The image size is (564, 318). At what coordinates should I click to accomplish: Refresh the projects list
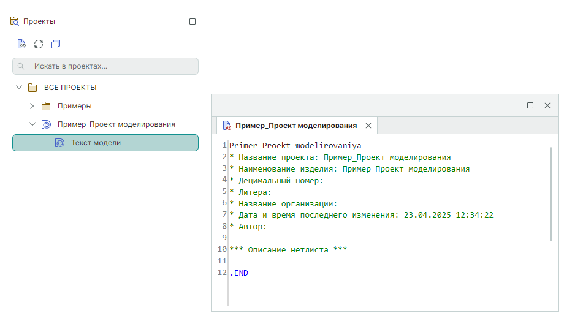click(39, 44)
